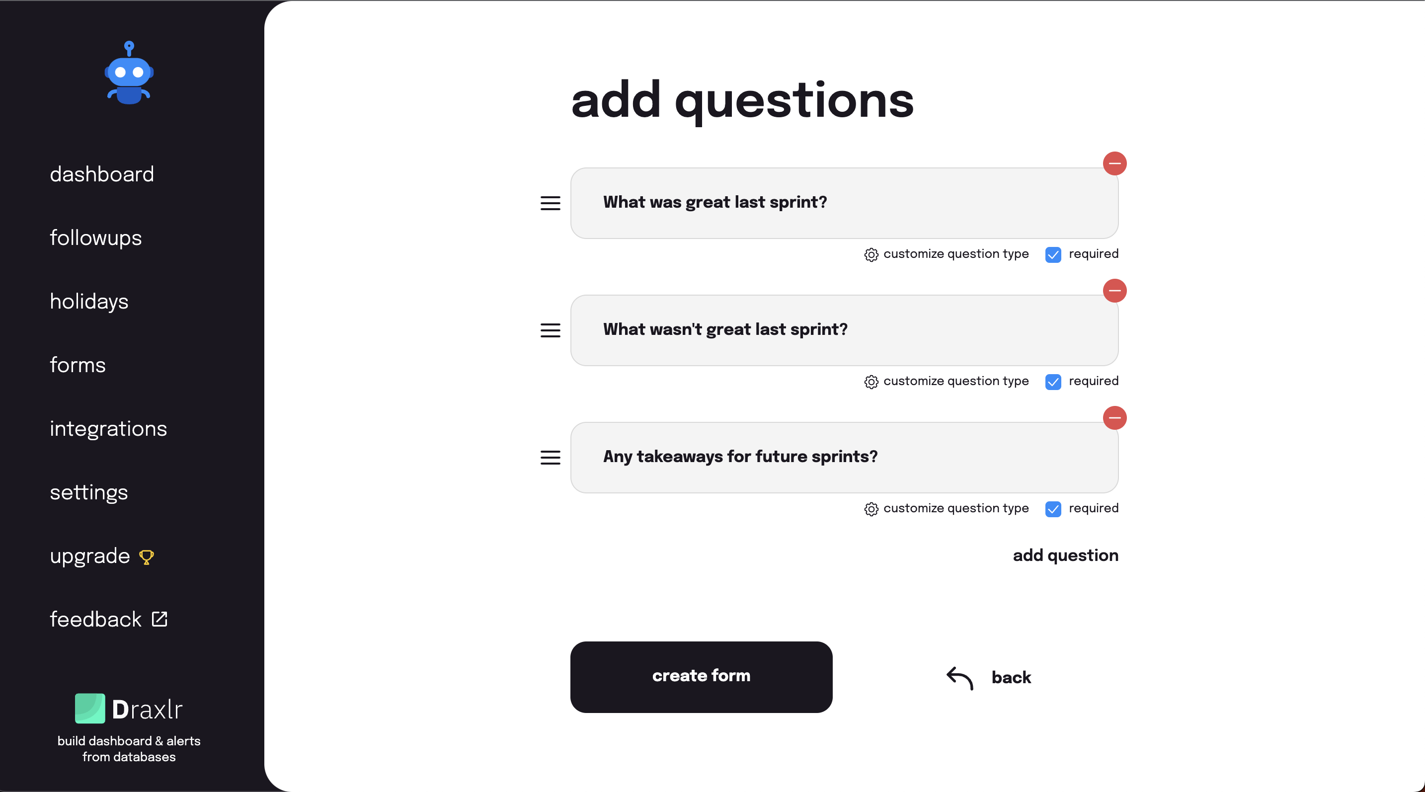Click the Draxlr logo at the bottom
Screen dimensions: 1425x792
pyautogui.click(x=129, y=710)
